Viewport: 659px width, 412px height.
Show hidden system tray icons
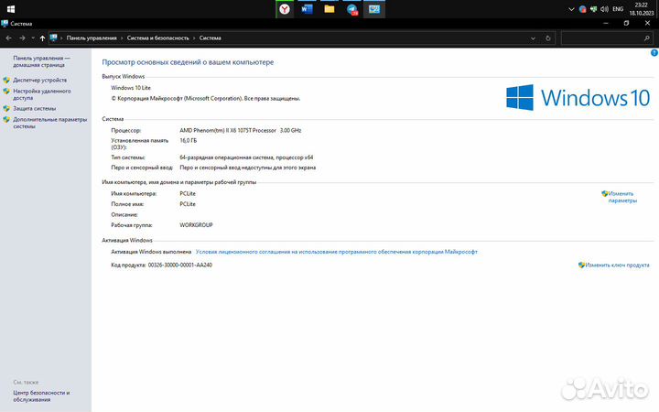tap(571, 9)
